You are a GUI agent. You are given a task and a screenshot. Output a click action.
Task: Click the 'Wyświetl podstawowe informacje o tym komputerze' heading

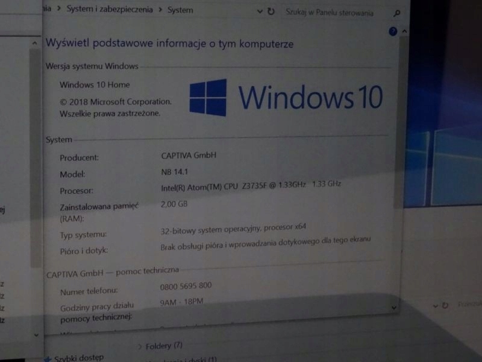tap(169, 43)
